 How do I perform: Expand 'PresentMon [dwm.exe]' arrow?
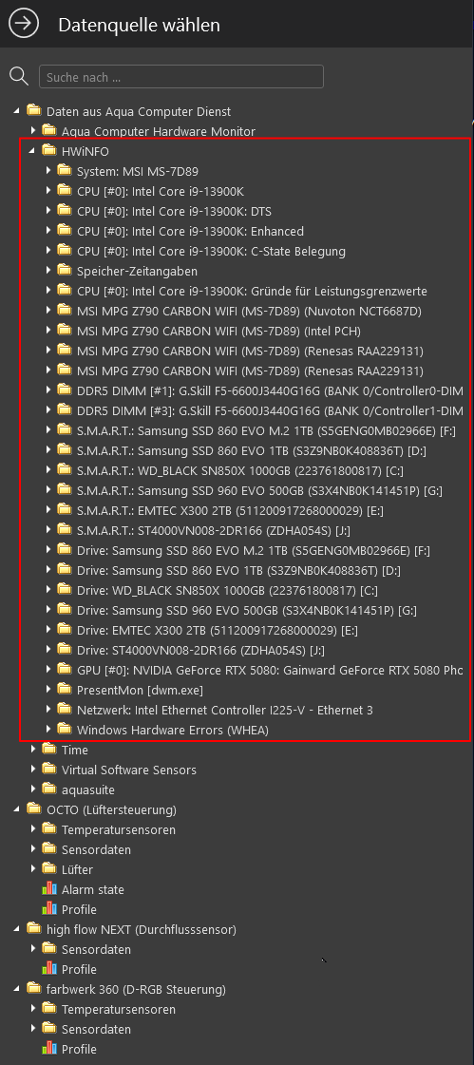[x=48, y=690]
